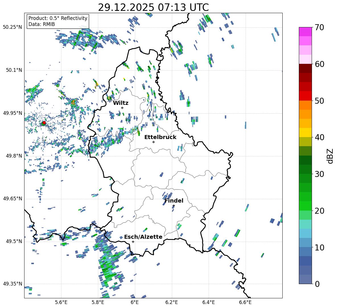Click the Ettelbruck station cross marker
The image size is (337, 308).
click(153, 142)
